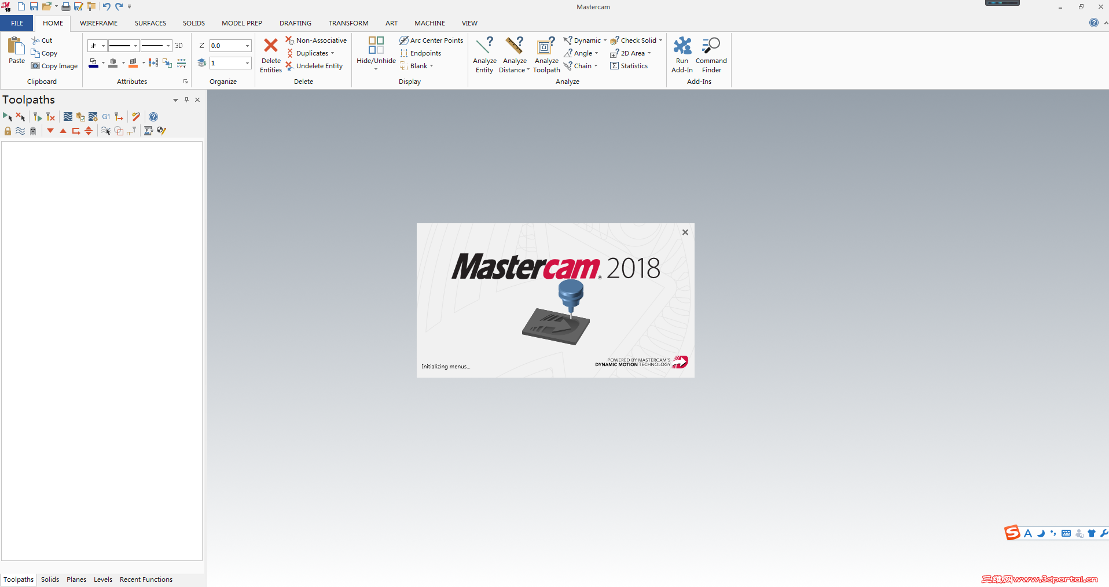This screenshot has height=587, width=1109.
Task: Pin the Toolpaths panel
Action: point(186,99)
